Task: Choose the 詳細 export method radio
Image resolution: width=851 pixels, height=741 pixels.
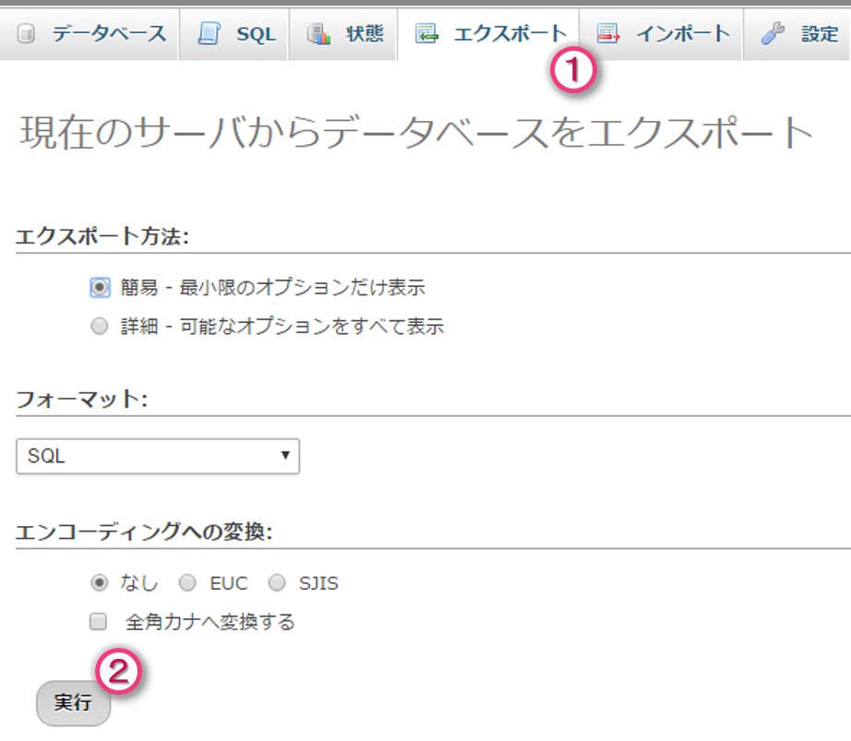Action: 100,327
